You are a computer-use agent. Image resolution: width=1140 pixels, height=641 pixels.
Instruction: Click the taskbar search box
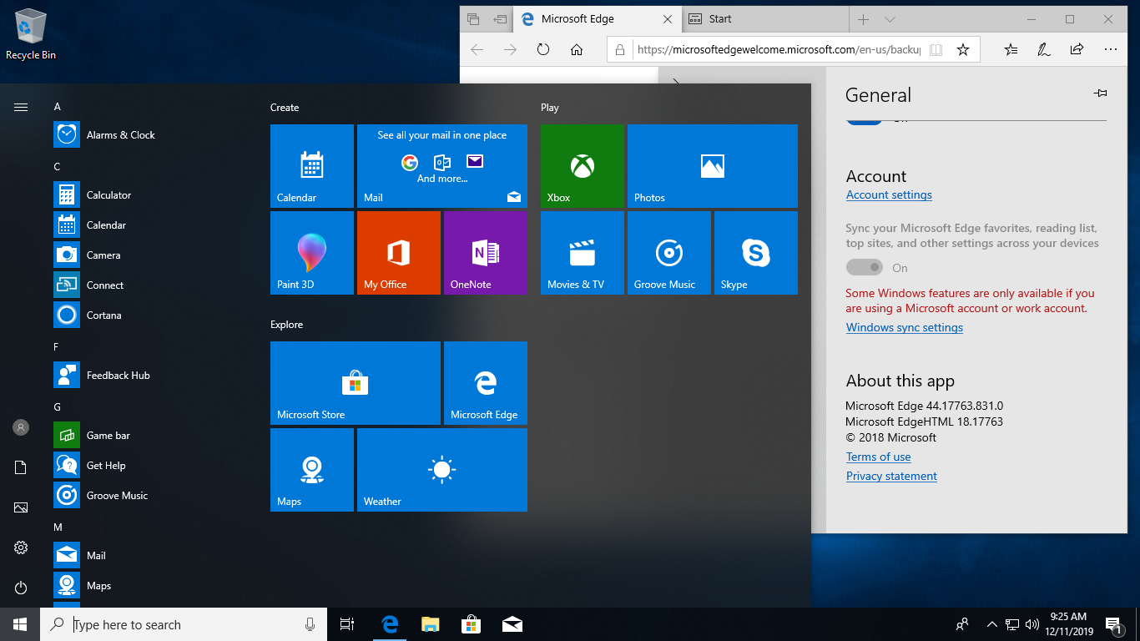[x=184, y=624]
